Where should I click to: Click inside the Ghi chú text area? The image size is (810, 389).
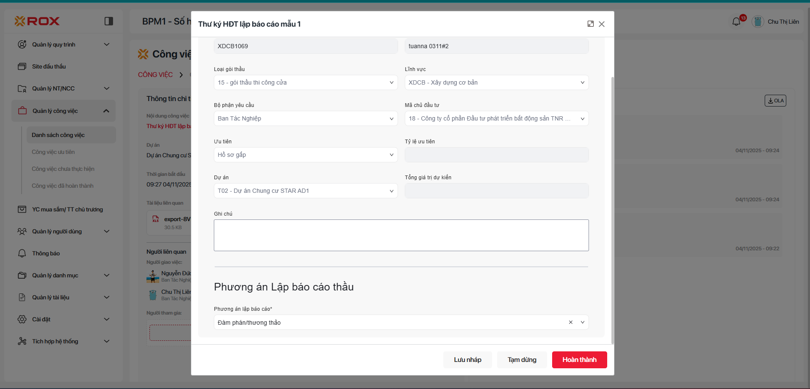pyautogui.click(x=401, y=235)
